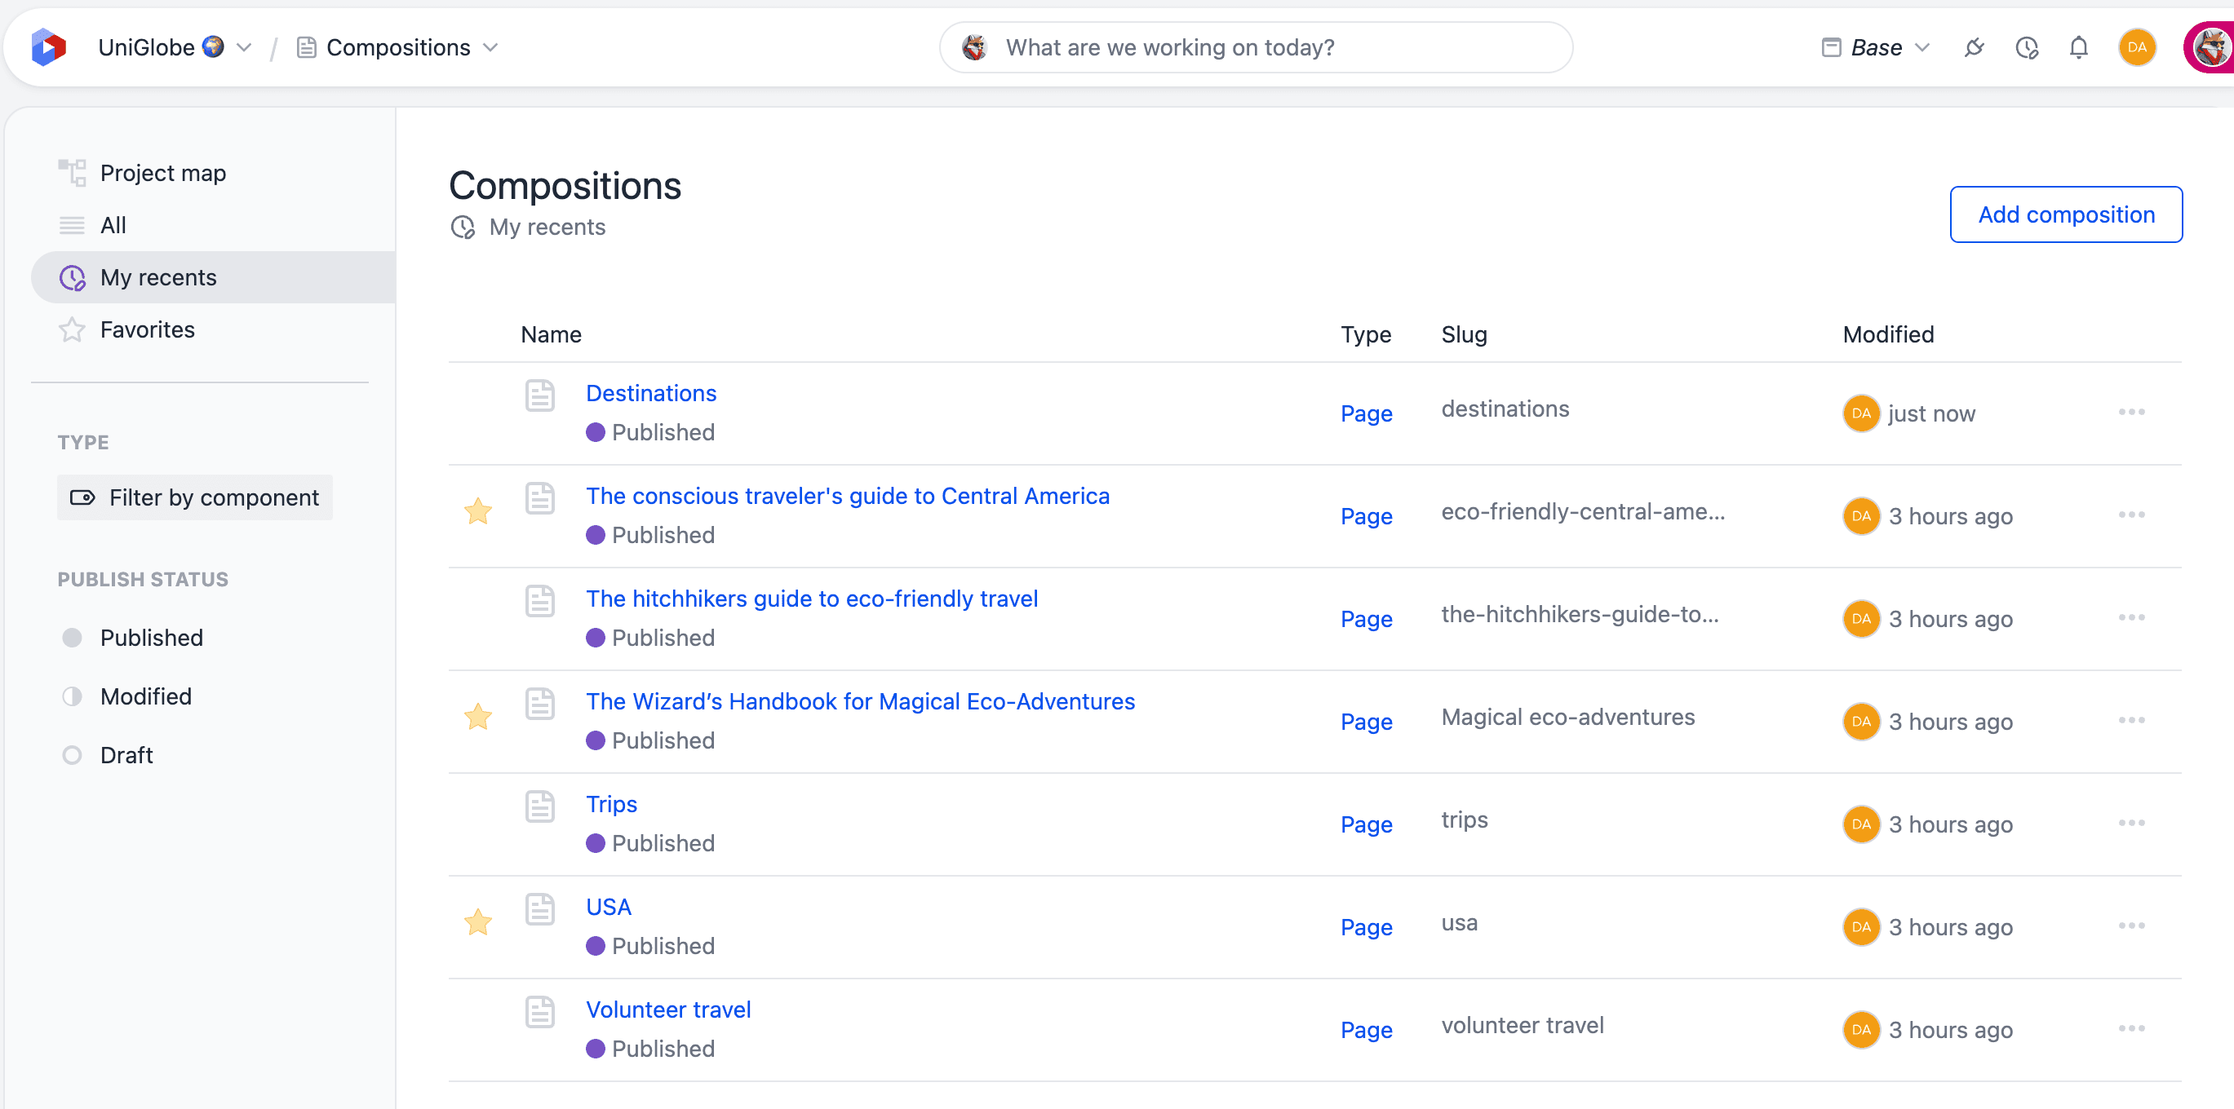
Task: Click the clock icon under Compositions heading
Action: pyautogui.click(x=463, y=227)
